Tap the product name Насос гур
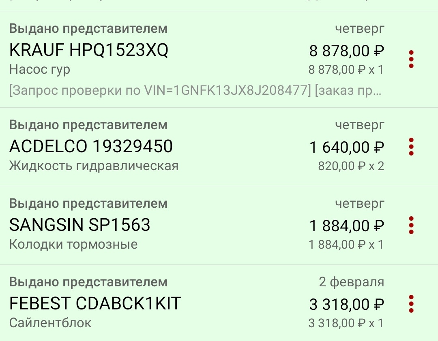Viewport: 438px width, 341px height. click(x=38, y=69)
